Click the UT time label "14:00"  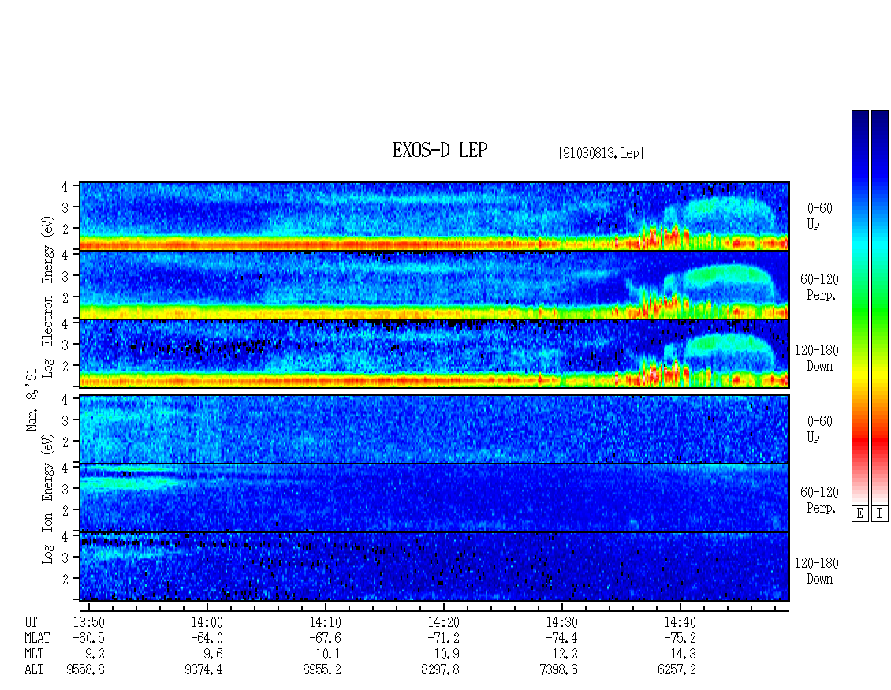[x=207, y=622]
